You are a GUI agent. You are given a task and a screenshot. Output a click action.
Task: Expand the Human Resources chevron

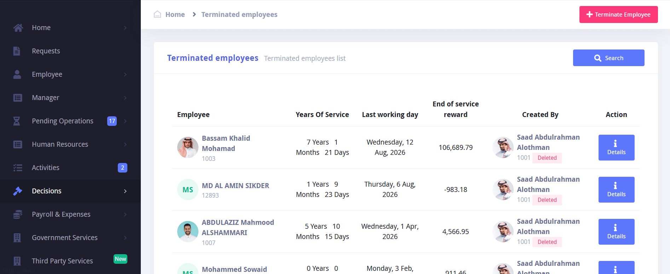pos(125,144)
